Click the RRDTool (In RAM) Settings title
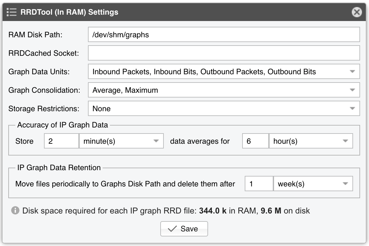 pyautogui.click(x=69, y=12)
